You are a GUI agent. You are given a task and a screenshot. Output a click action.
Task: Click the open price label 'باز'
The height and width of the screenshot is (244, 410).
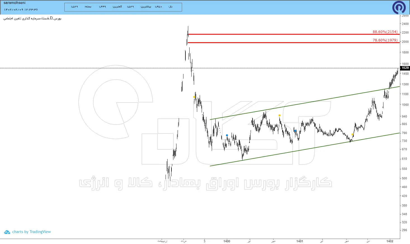(x=171, y=6)
